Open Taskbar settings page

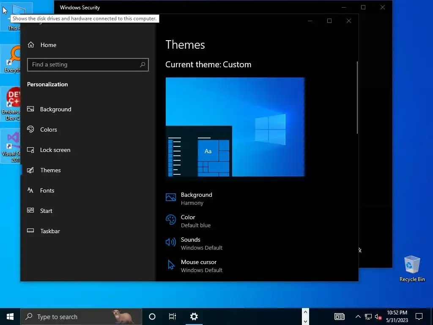pyautogui.click(x=44, y=231)
